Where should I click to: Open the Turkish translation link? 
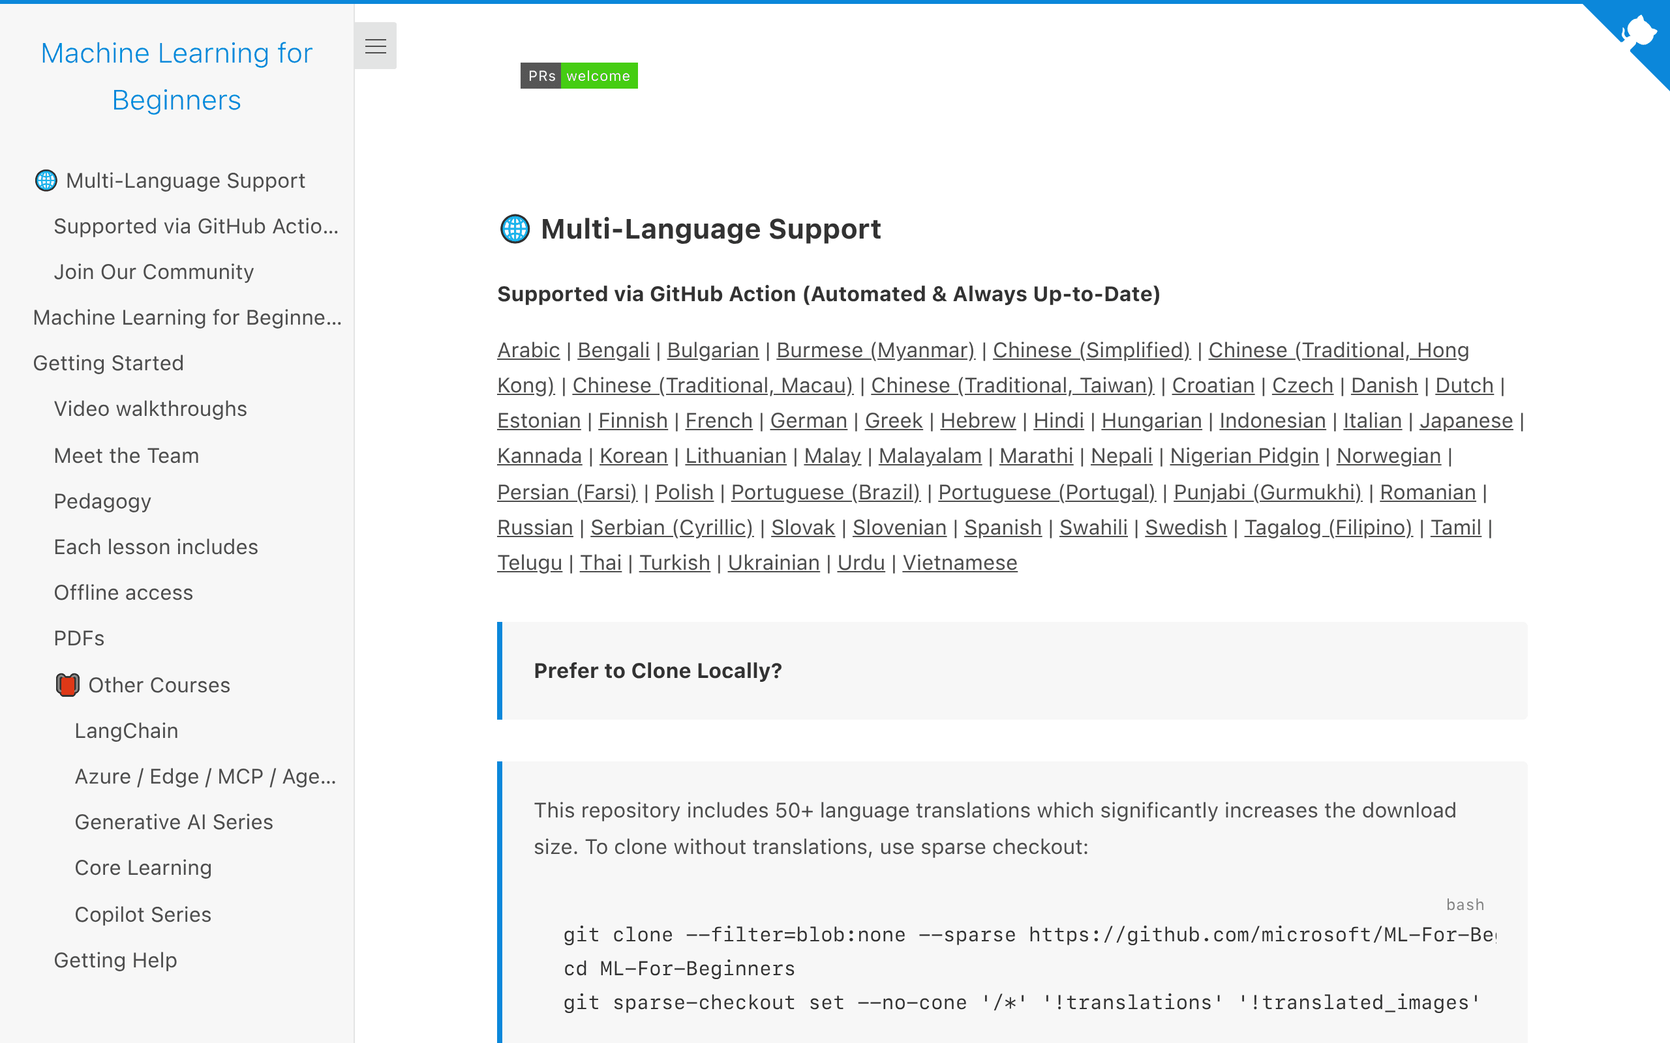pos(675,562)
